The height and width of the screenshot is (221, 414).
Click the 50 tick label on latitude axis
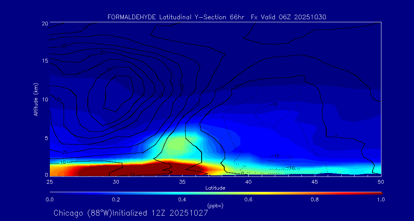pos(381,181)
